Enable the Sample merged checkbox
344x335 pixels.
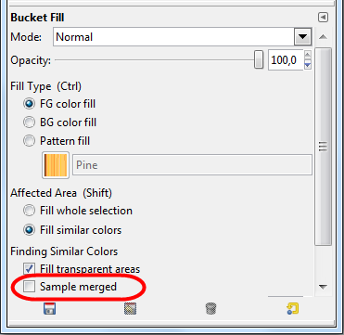click(x=30, y=287)
